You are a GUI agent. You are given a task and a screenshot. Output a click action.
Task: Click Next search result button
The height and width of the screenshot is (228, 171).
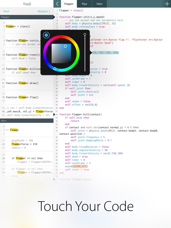pos(6,11)
